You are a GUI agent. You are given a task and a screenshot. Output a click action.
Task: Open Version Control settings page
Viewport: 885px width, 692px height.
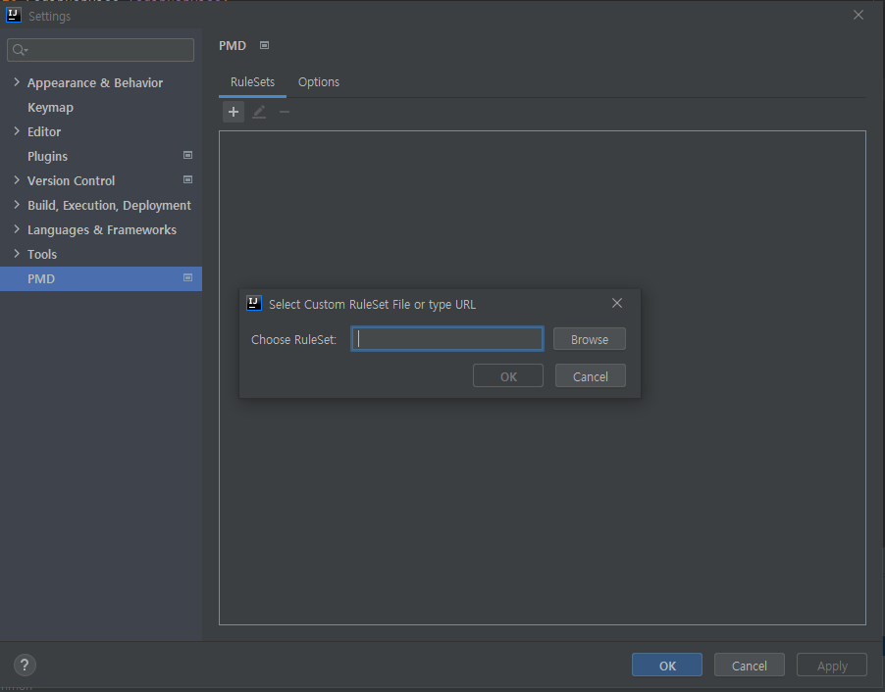[x=71, y=180]
